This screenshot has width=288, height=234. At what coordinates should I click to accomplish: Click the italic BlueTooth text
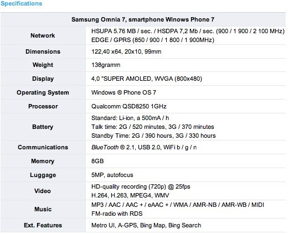point(105,147)
